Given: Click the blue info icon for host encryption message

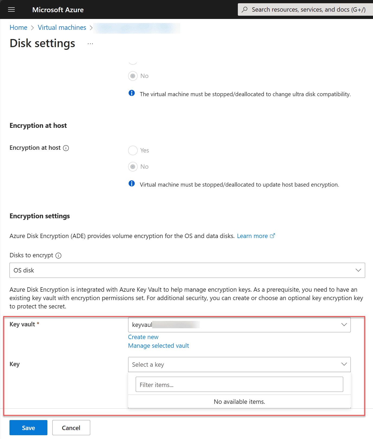Looking at the screenshot, I should (132, 184).
